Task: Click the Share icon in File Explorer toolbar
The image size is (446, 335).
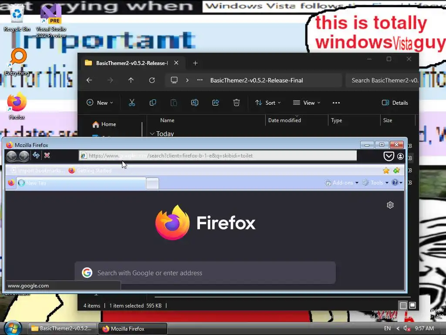Action: pos(215,103)
